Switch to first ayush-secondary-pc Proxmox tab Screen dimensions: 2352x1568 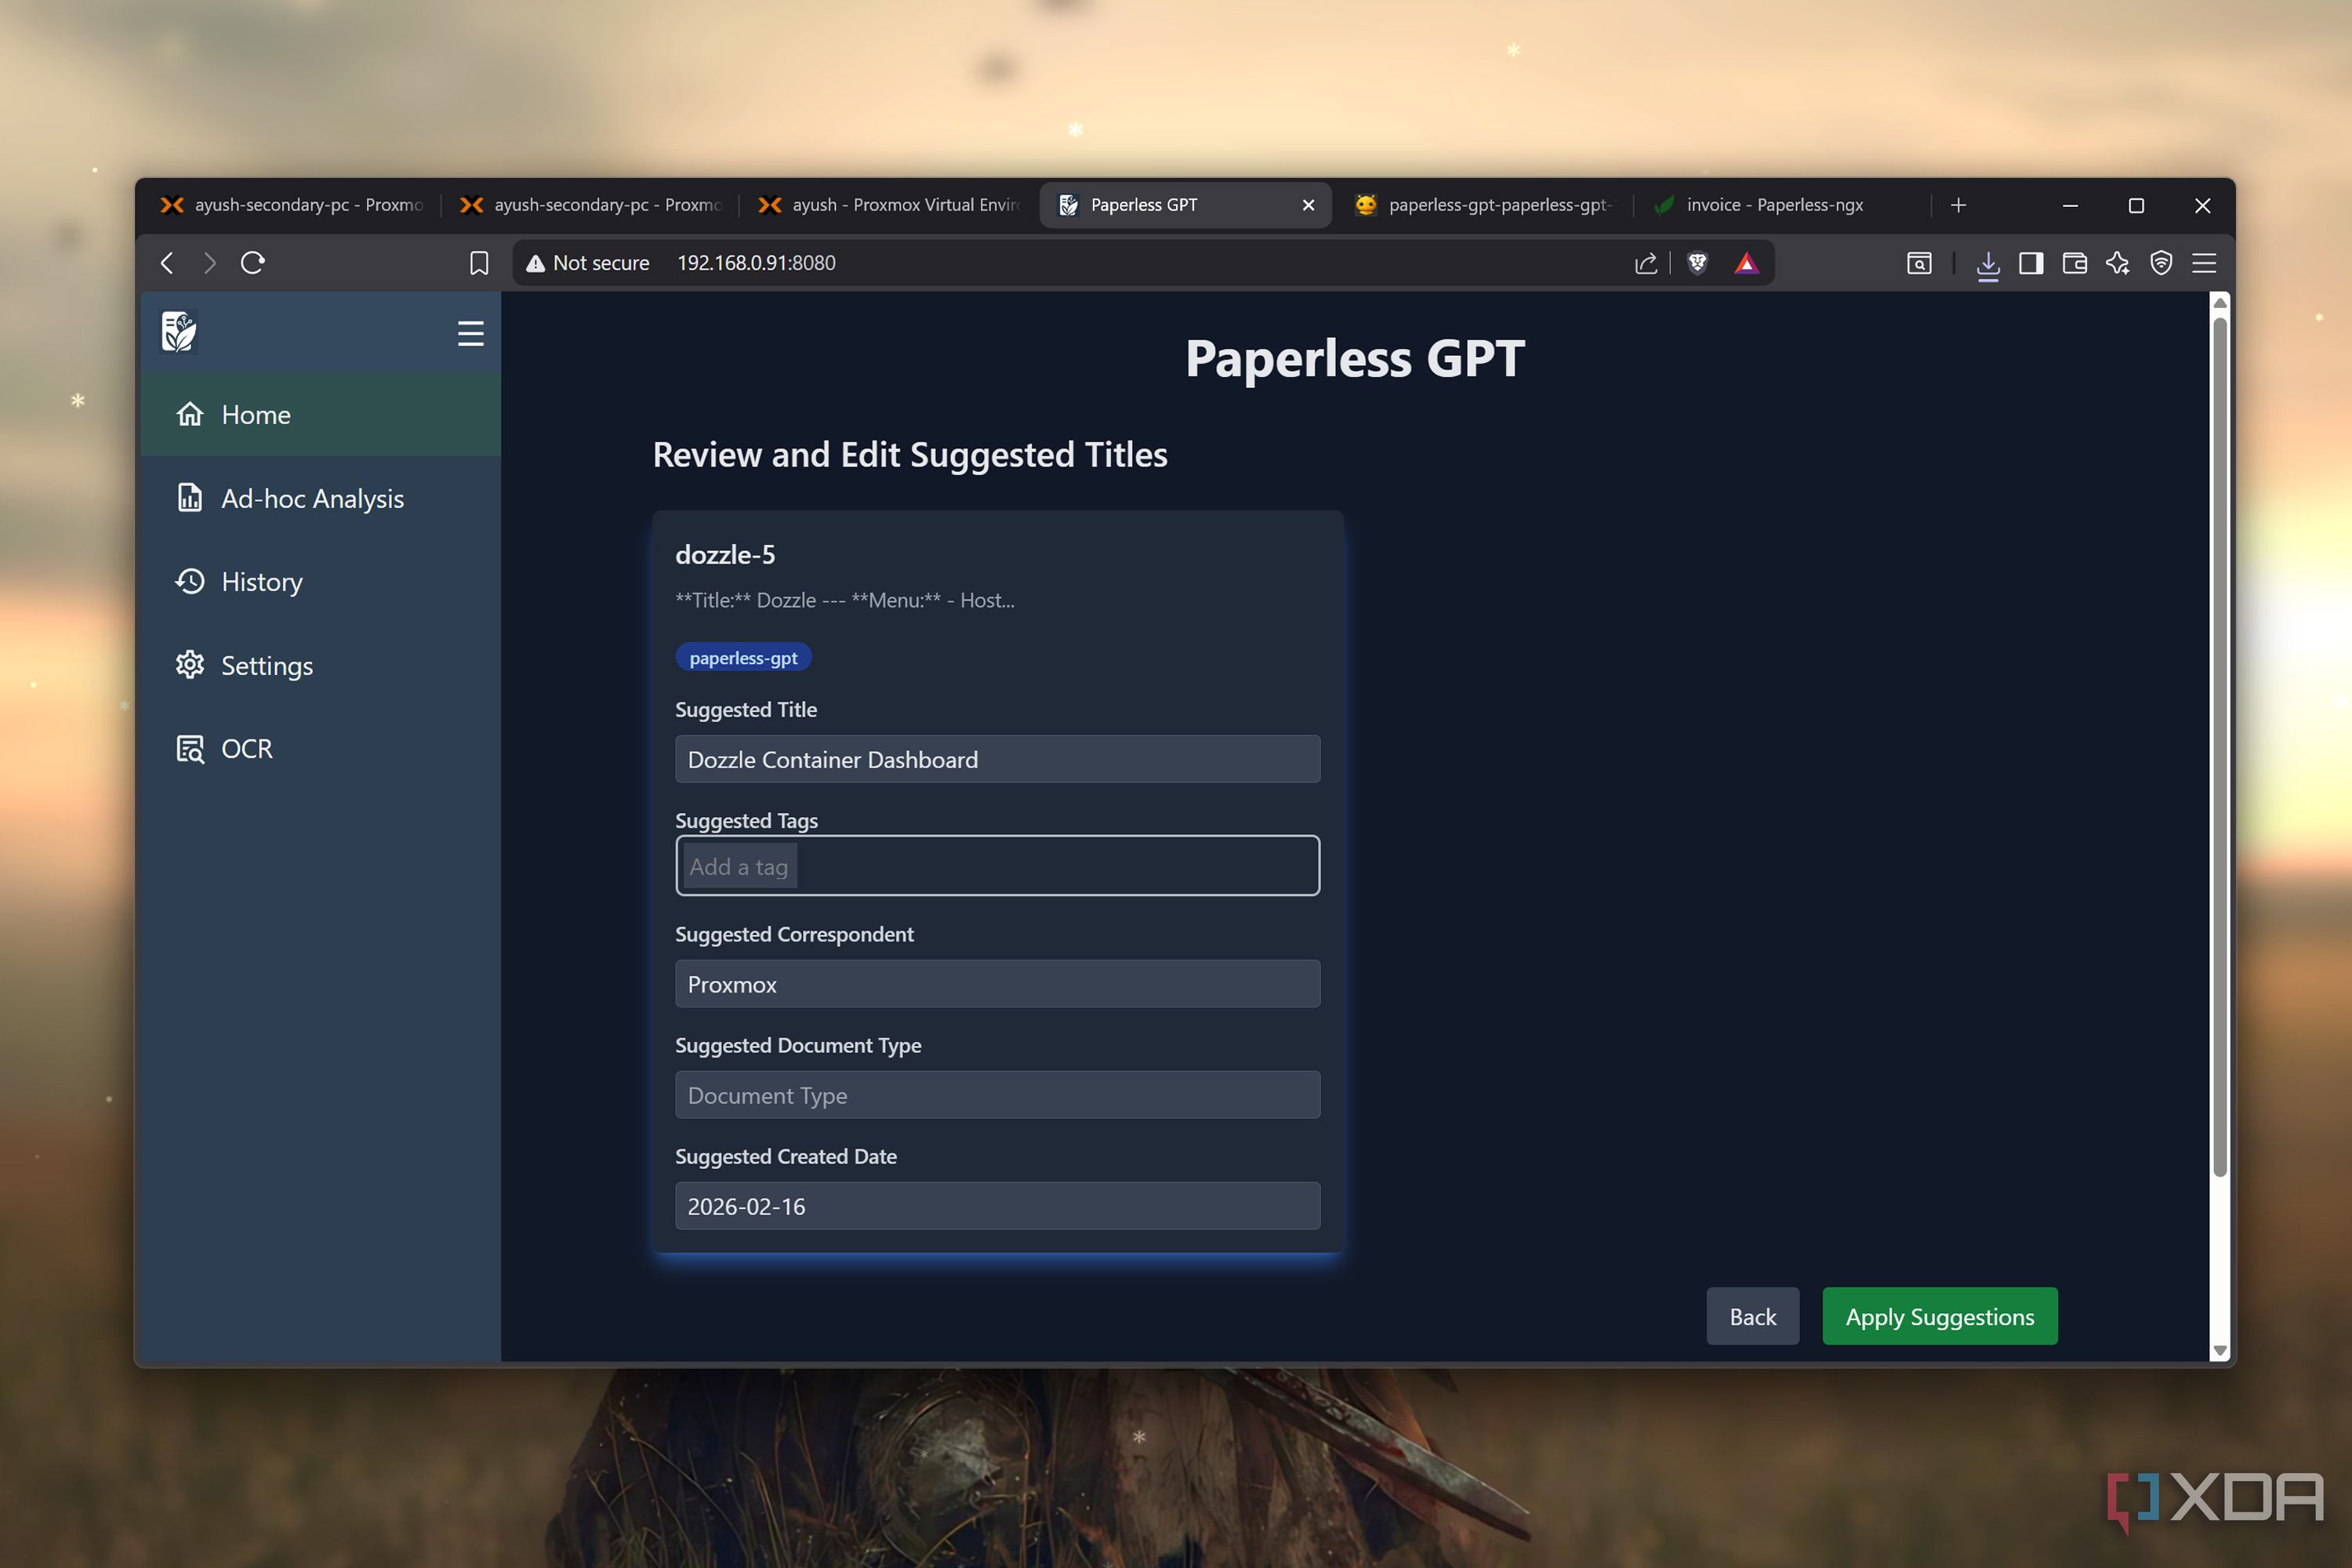[x=292, y=205]
